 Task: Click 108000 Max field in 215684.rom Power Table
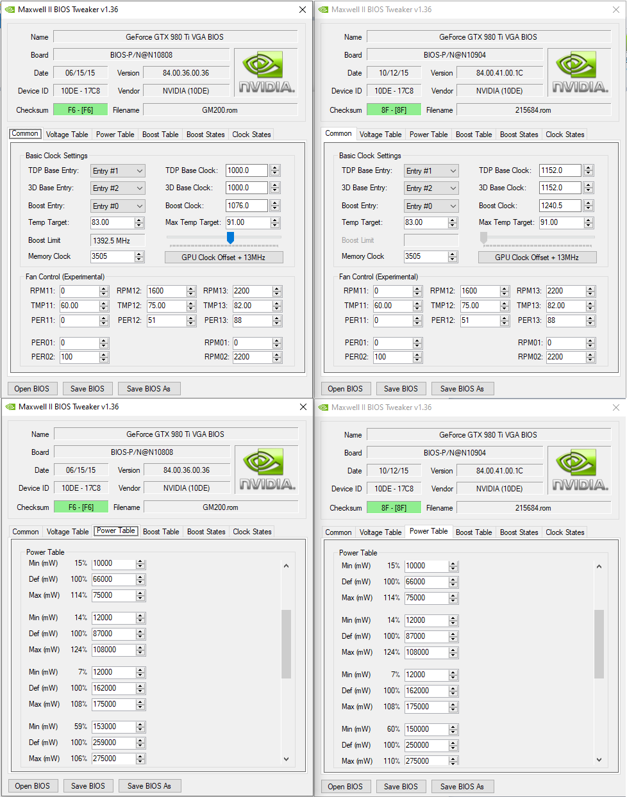coord(426,652)
